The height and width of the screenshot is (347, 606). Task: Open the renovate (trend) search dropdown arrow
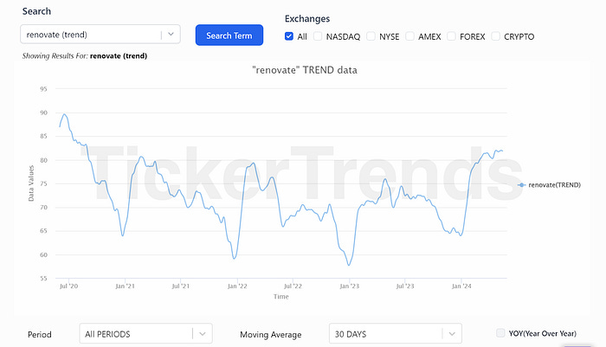click(x=171, y=34)
